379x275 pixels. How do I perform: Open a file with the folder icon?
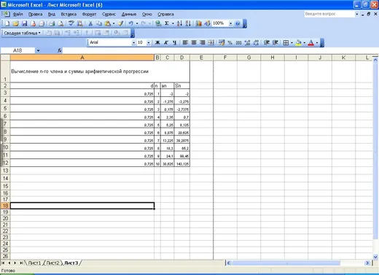point(15,23)
